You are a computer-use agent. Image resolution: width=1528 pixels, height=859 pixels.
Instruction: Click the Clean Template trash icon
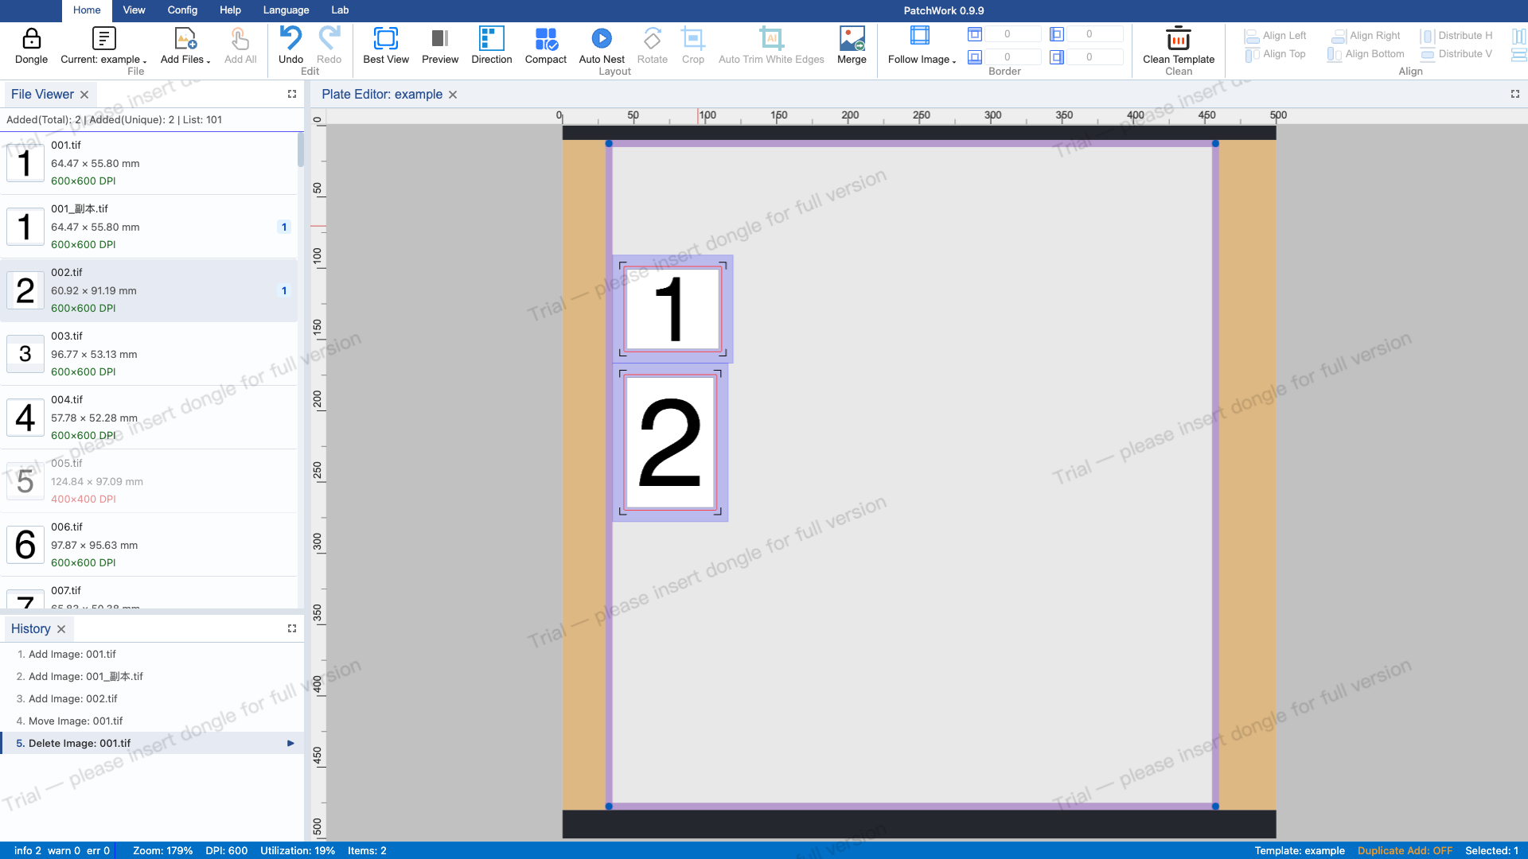(1179, 39)
